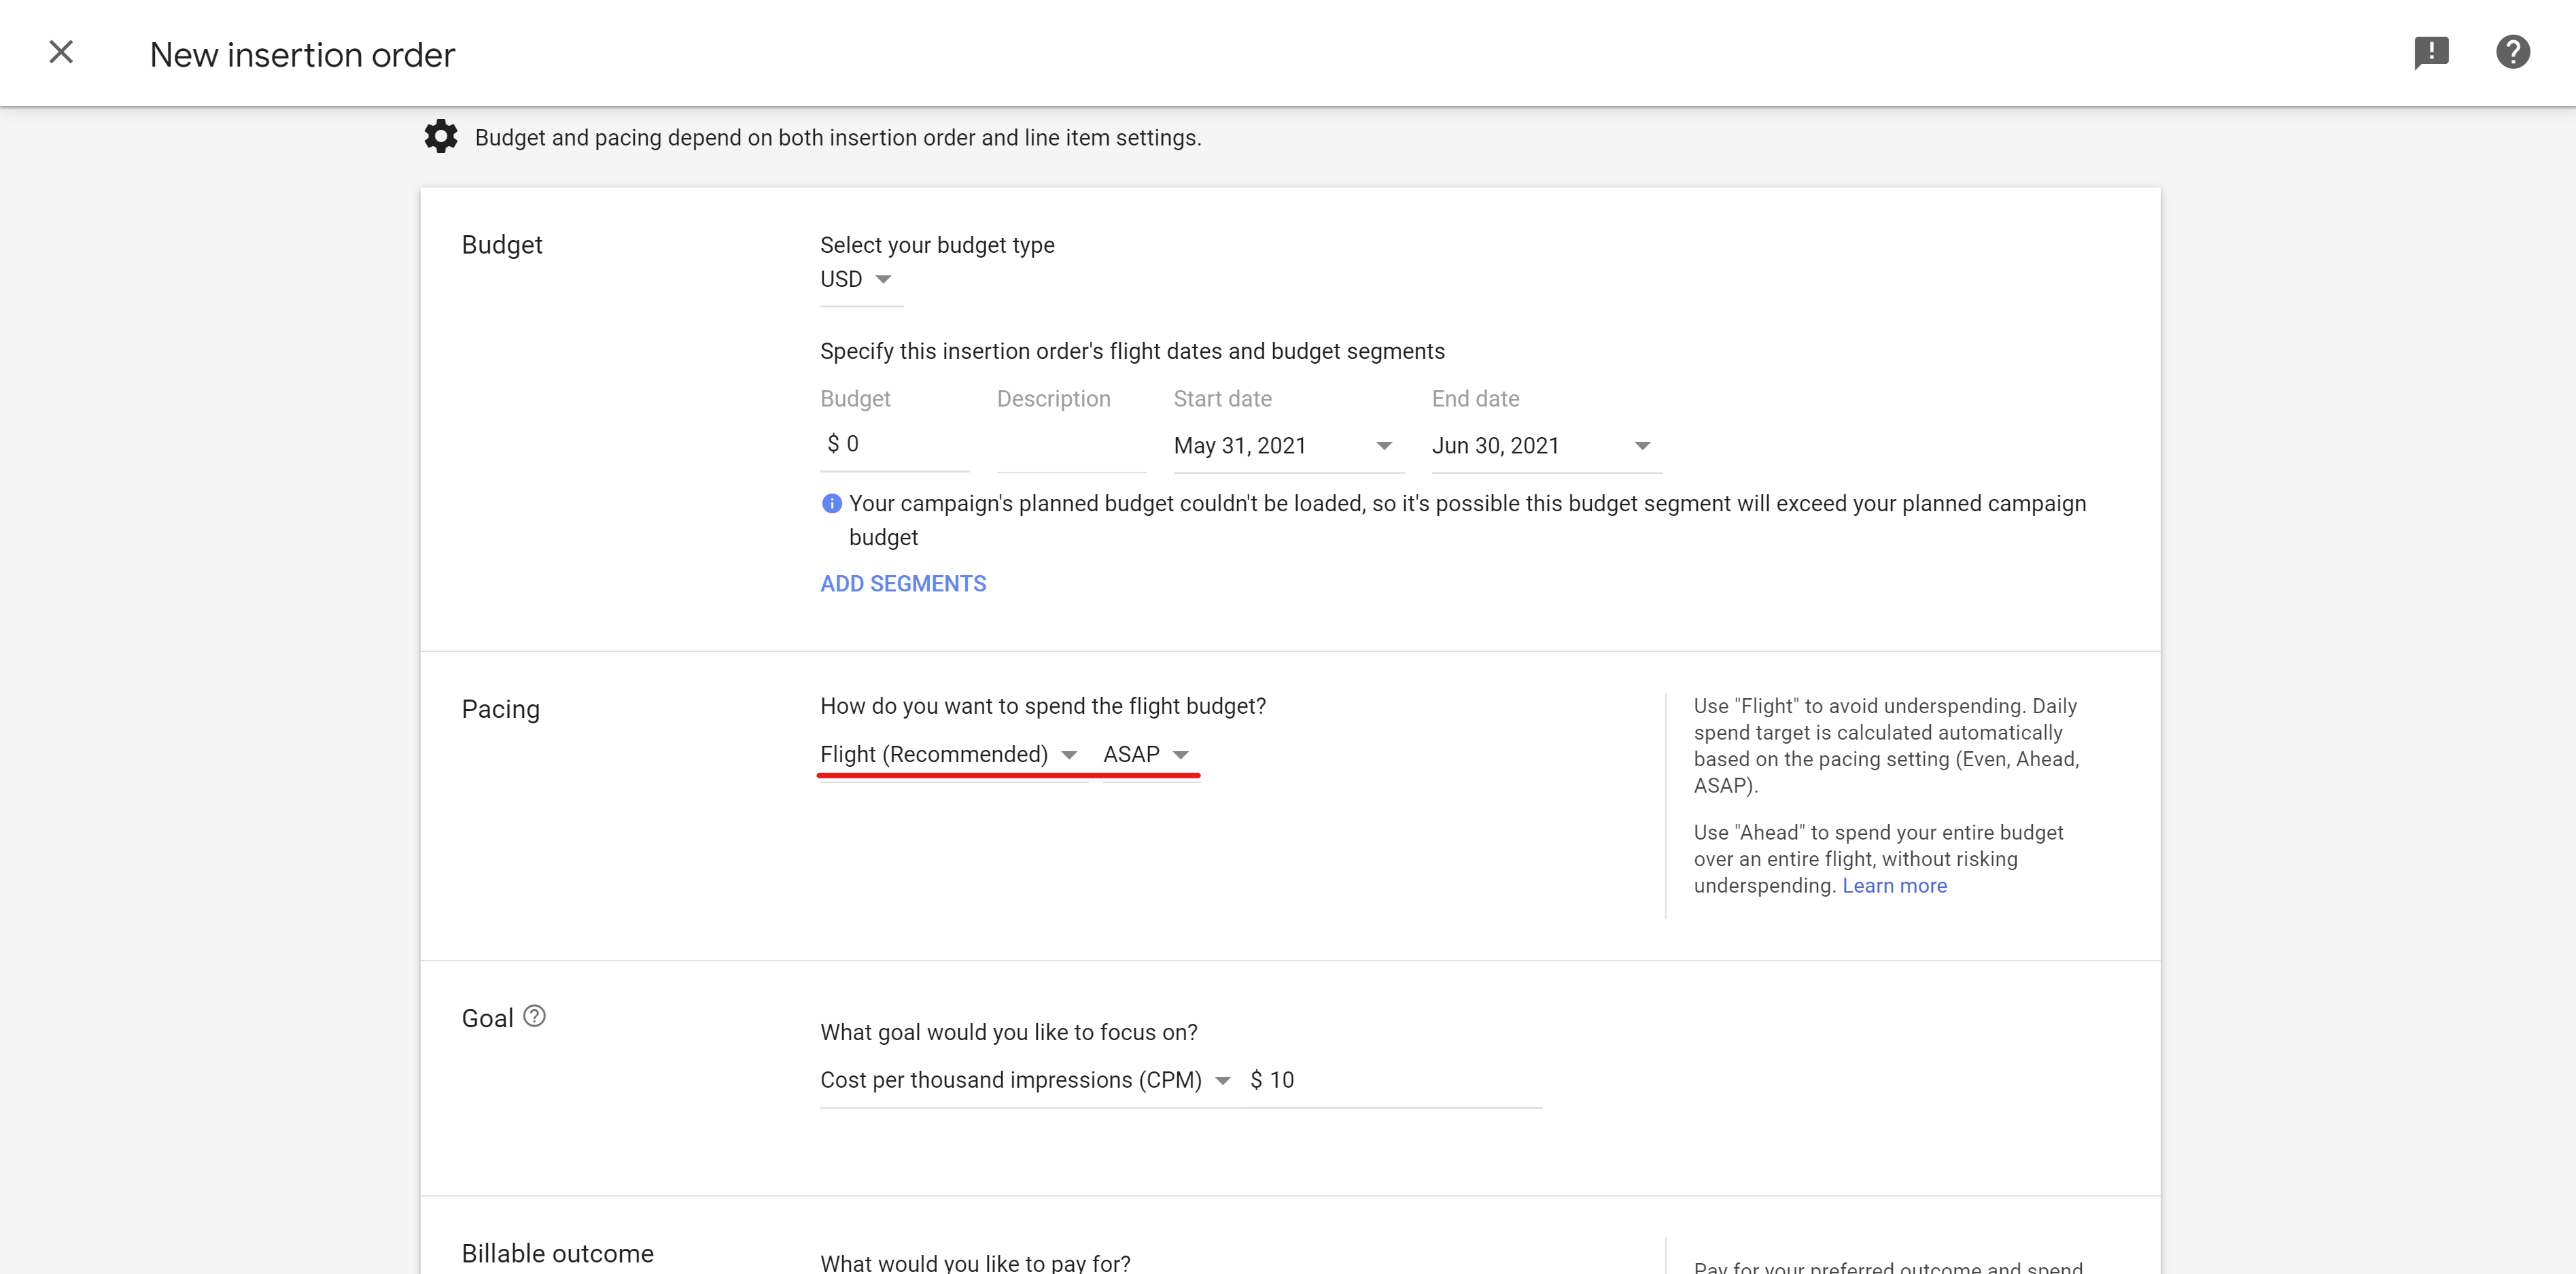Expand the Flight (Recommended) pacing dropdown

point(948,754)
